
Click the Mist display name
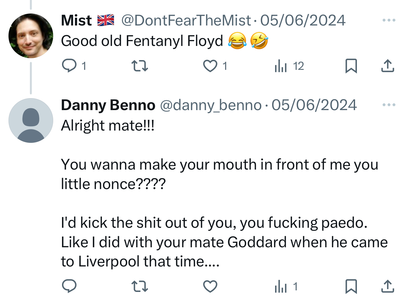click(x=76, y=20)
